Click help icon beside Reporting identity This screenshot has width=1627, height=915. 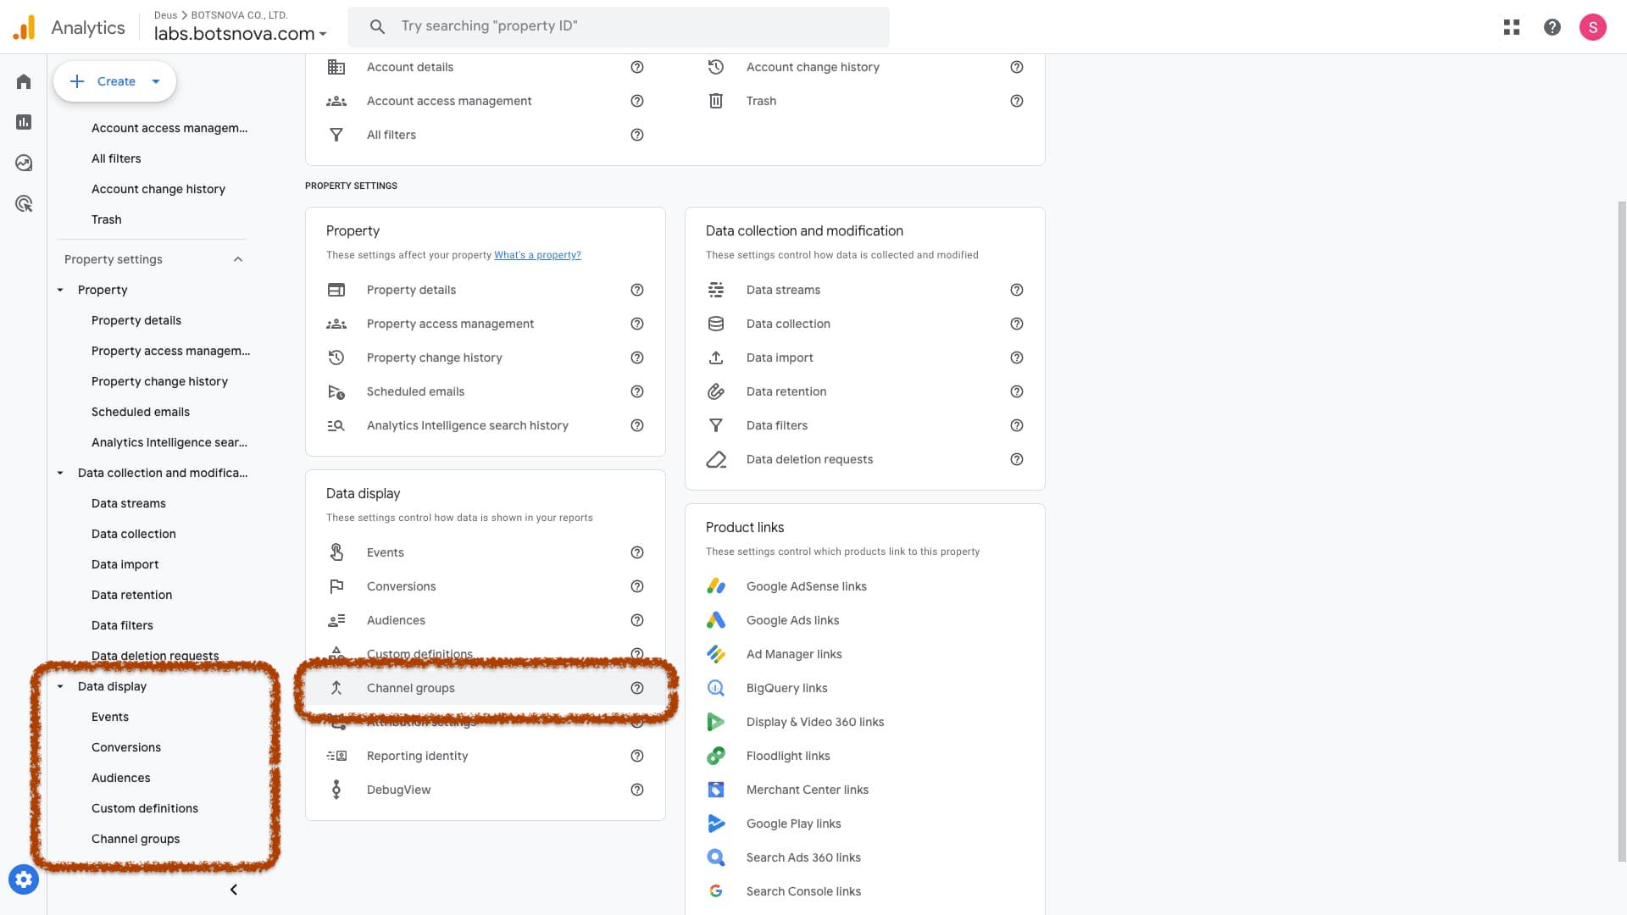click(637, 756)
